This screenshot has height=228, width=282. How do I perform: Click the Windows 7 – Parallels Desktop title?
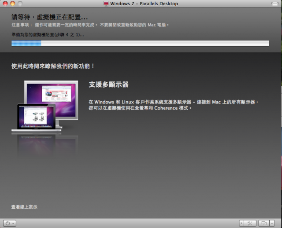(144, 4)
